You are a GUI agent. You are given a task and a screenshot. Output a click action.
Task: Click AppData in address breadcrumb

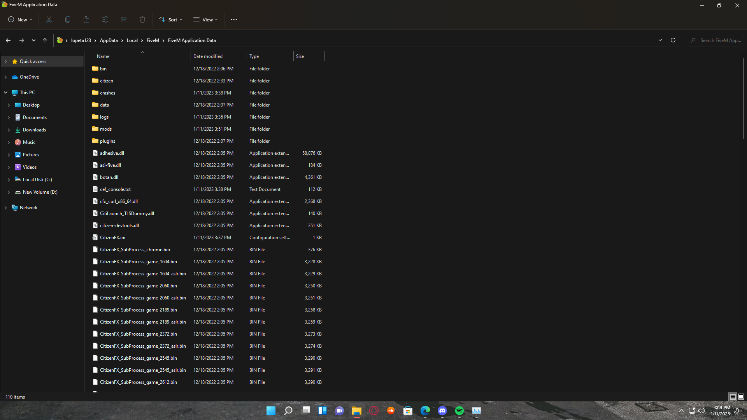pos(109,40)
